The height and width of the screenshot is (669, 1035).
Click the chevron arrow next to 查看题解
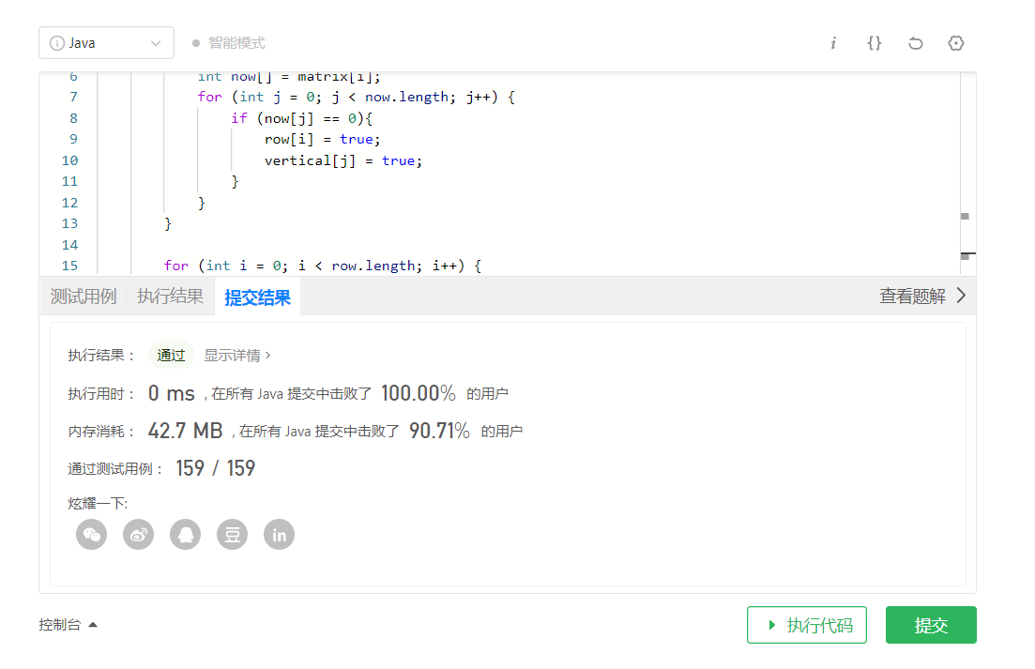click(x=962, y=296)
